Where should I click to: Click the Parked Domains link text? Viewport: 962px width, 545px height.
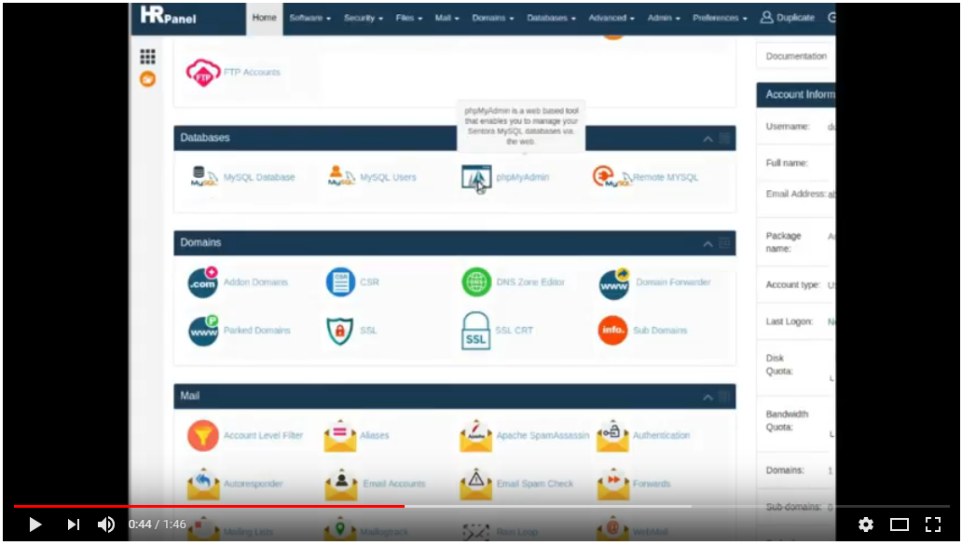[x=256, y=330]
